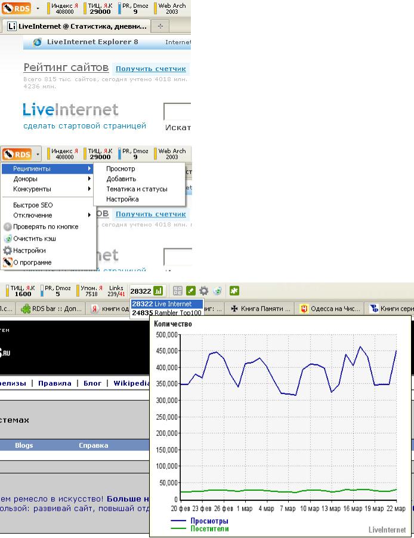The image size is (414, 538).
Task: Click the RDS button above the open menu
Action: point(17,153)
